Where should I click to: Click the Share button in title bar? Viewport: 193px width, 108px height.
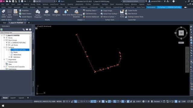61,1
